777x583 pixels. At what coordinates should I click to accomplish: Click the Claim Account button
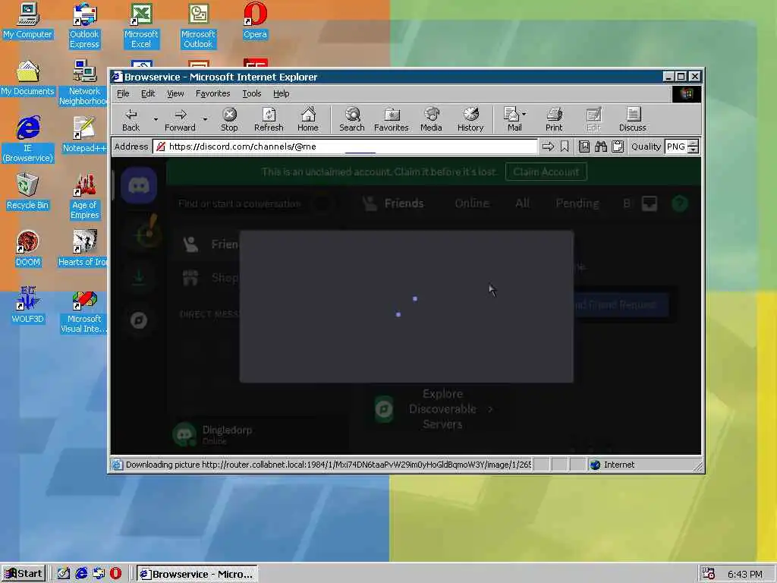pyautogui.click(x=546, y=172)
